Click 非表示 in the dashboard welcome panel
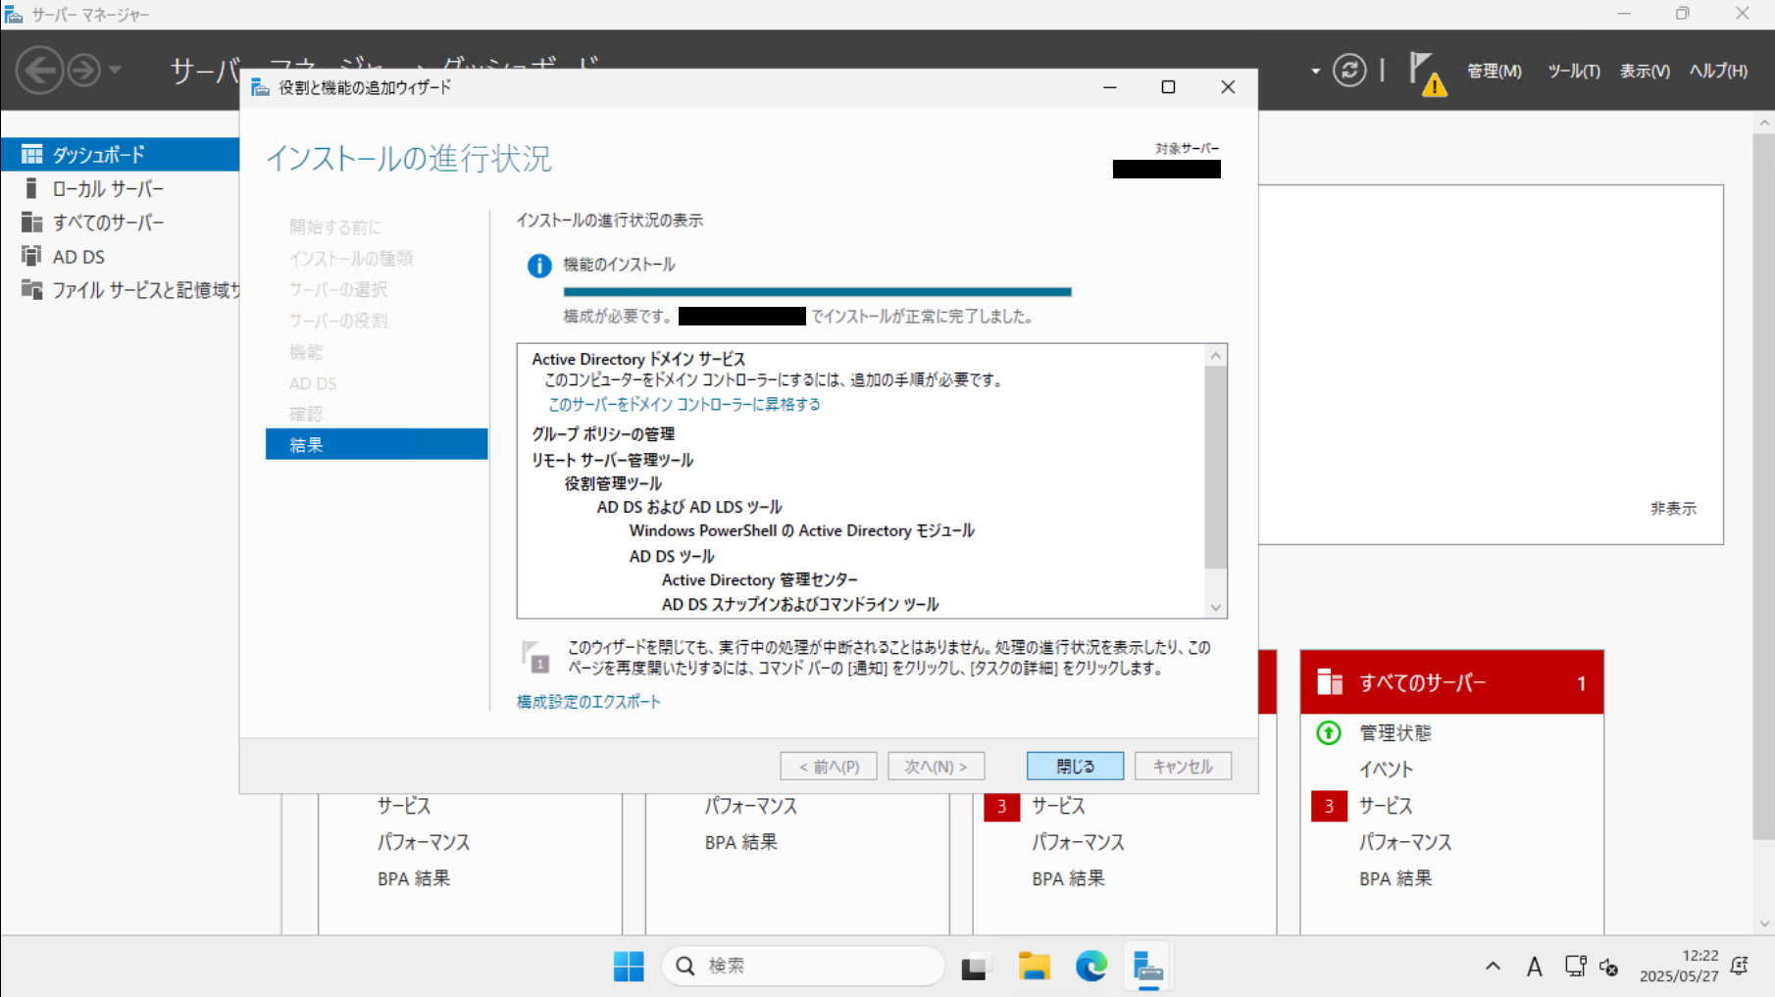This screenshot has height=997, width=1775. pyautogui.click(x=1673, y=508)
